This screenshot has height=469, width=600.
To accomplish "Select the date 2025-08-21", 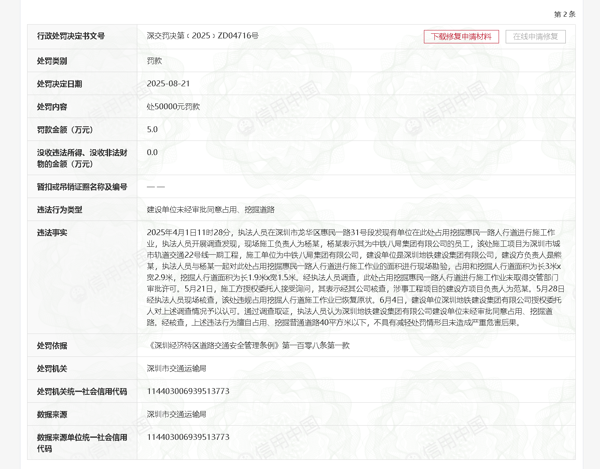I will coord(169,84).
